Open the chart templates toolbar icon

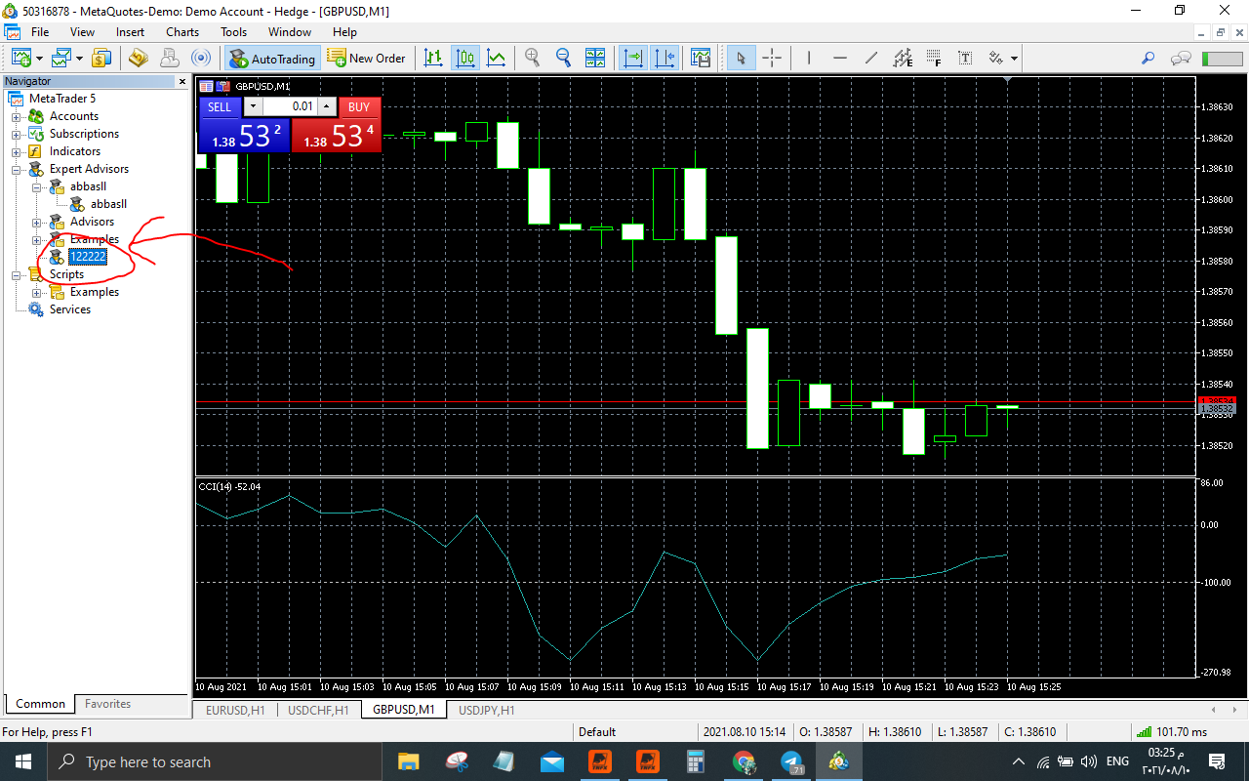pyautogui.click(x=700, y=59)
